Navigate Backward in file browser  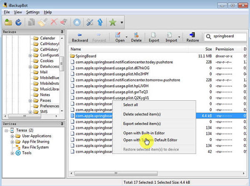tap(79, 37)
